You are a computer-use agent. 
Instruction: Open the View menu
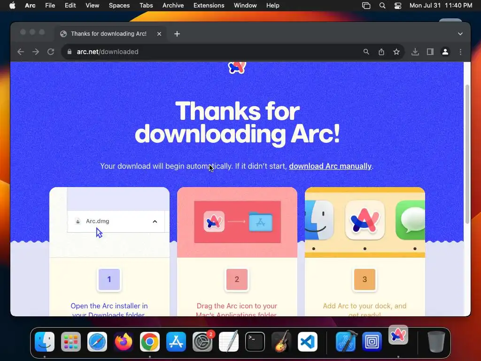[93, 6]
